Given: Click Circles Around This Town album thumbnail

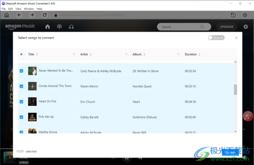Looking at the screenshot, I should (32, 86).
